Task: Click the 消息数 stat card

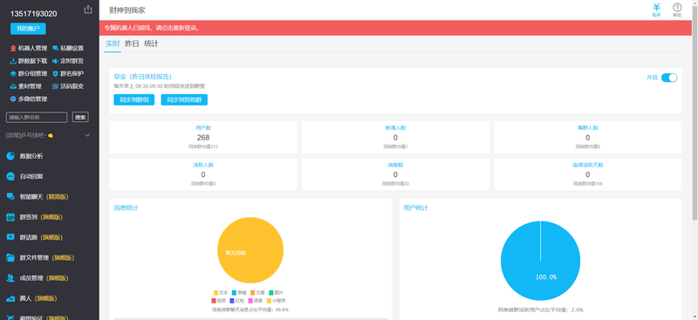Action: point(395,174)
